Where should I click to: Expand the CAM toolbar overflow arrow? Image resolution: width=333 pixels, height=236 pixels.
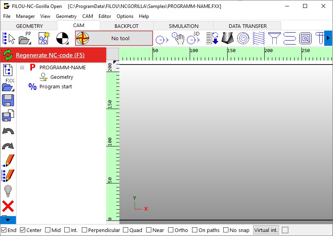(x=328, y=38)
